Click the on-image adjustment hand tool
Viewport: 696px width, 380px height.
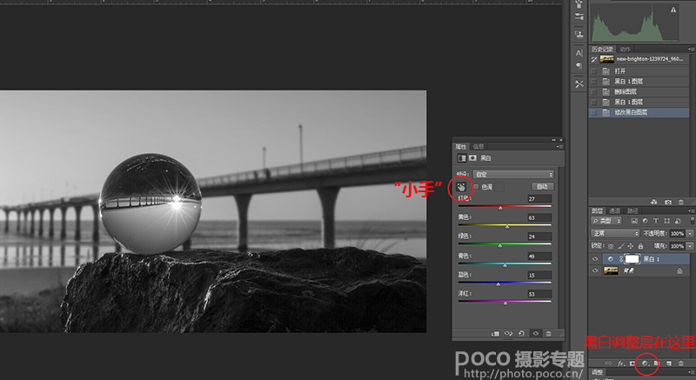460,187
